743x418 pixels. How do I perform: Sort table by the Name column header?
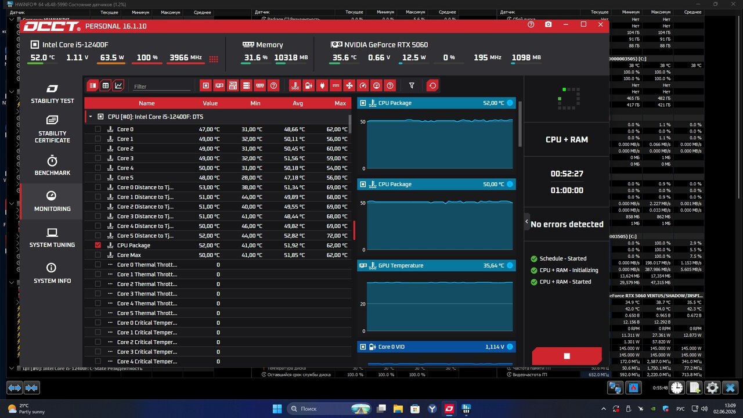pos(147,103)
